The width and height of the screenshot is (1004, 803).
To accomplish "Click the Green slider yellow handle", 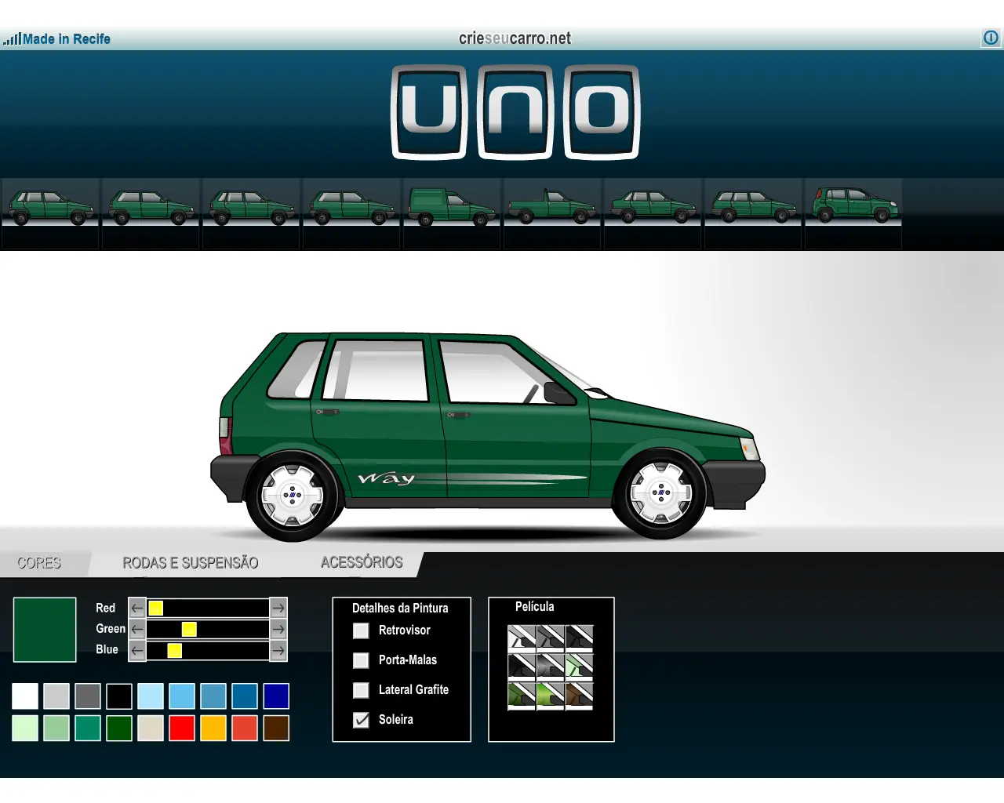I will (189, 629).
